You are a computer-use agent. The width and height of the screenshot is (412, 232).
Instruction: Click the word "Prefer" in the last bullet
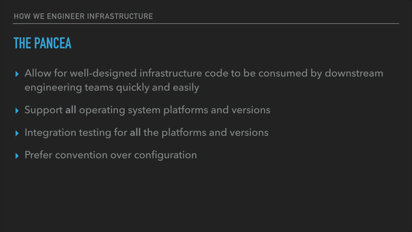38,155
